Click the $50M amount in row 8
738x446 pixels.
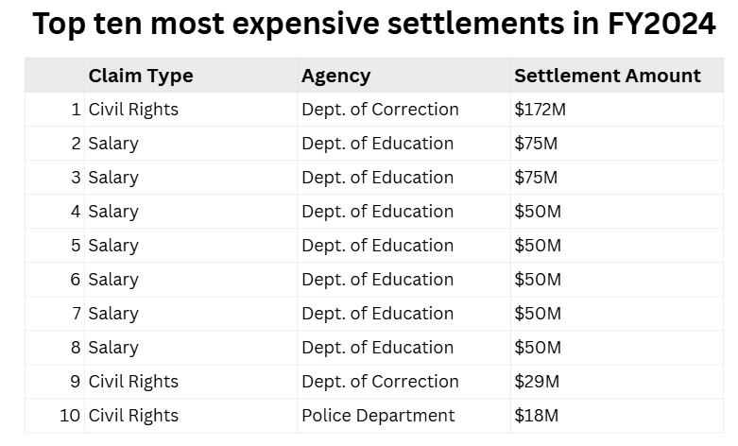(538, 348)
